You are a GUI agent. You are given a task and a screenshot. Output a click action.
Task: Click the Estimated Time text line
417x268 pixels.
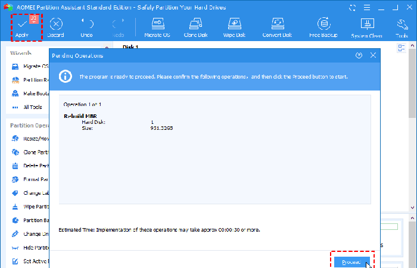click(x=159, y=230)
